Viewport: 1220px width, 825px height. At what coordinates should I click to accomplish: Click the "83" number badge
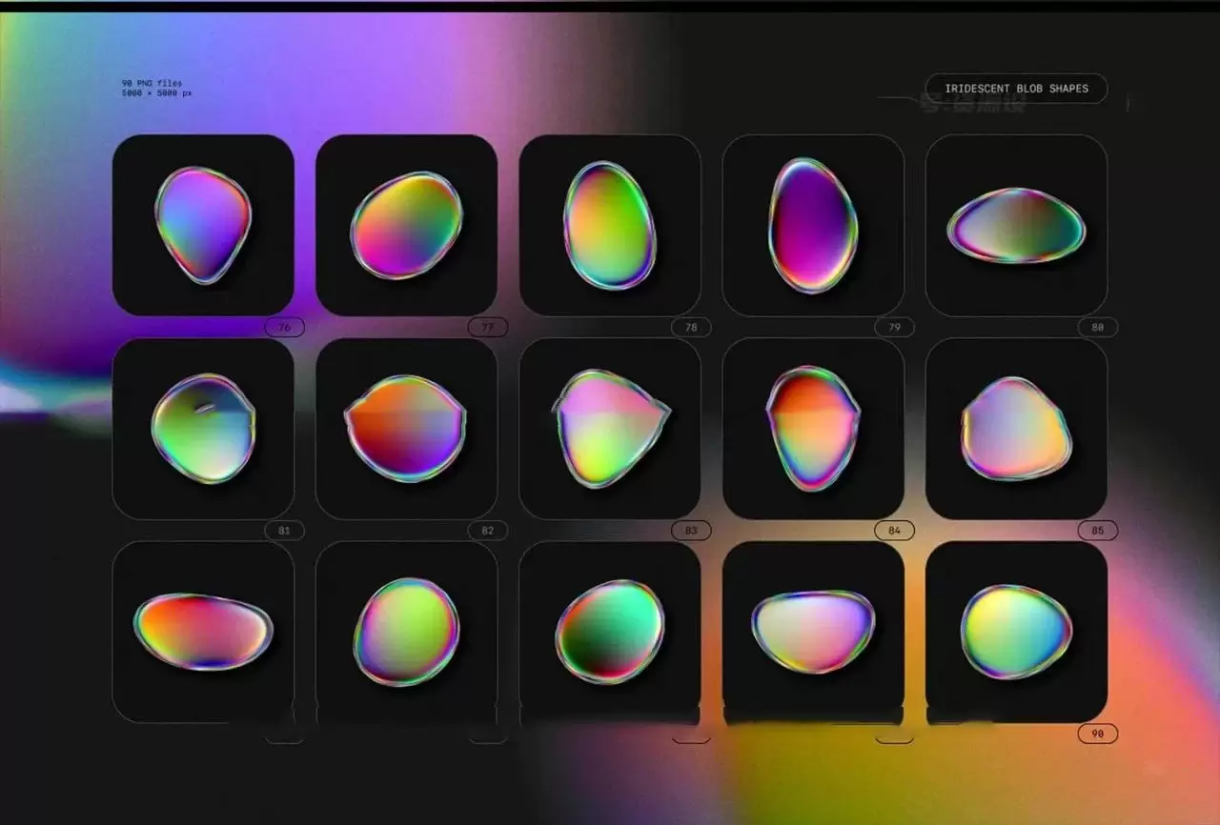point(691,531)
